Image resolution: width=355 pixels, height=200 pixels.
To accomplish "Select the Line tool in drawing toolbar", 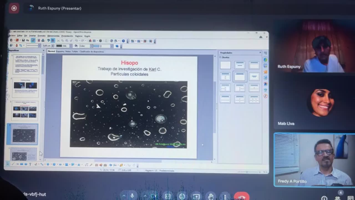I will click(13, 164).
